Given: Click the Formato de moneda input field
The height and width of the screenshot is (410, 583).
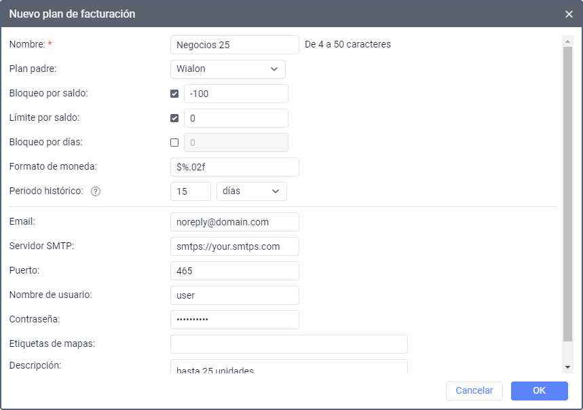Looking at the screenshot, I should (x=235, y=167).
